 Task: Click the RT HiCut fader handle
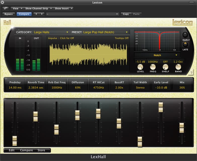(x=98, y=114)
